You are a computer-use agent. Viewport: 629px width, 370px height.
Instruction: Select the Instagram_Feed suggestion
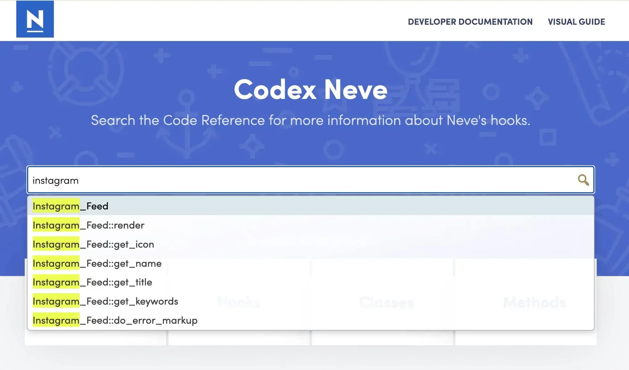tap(311, 206)
